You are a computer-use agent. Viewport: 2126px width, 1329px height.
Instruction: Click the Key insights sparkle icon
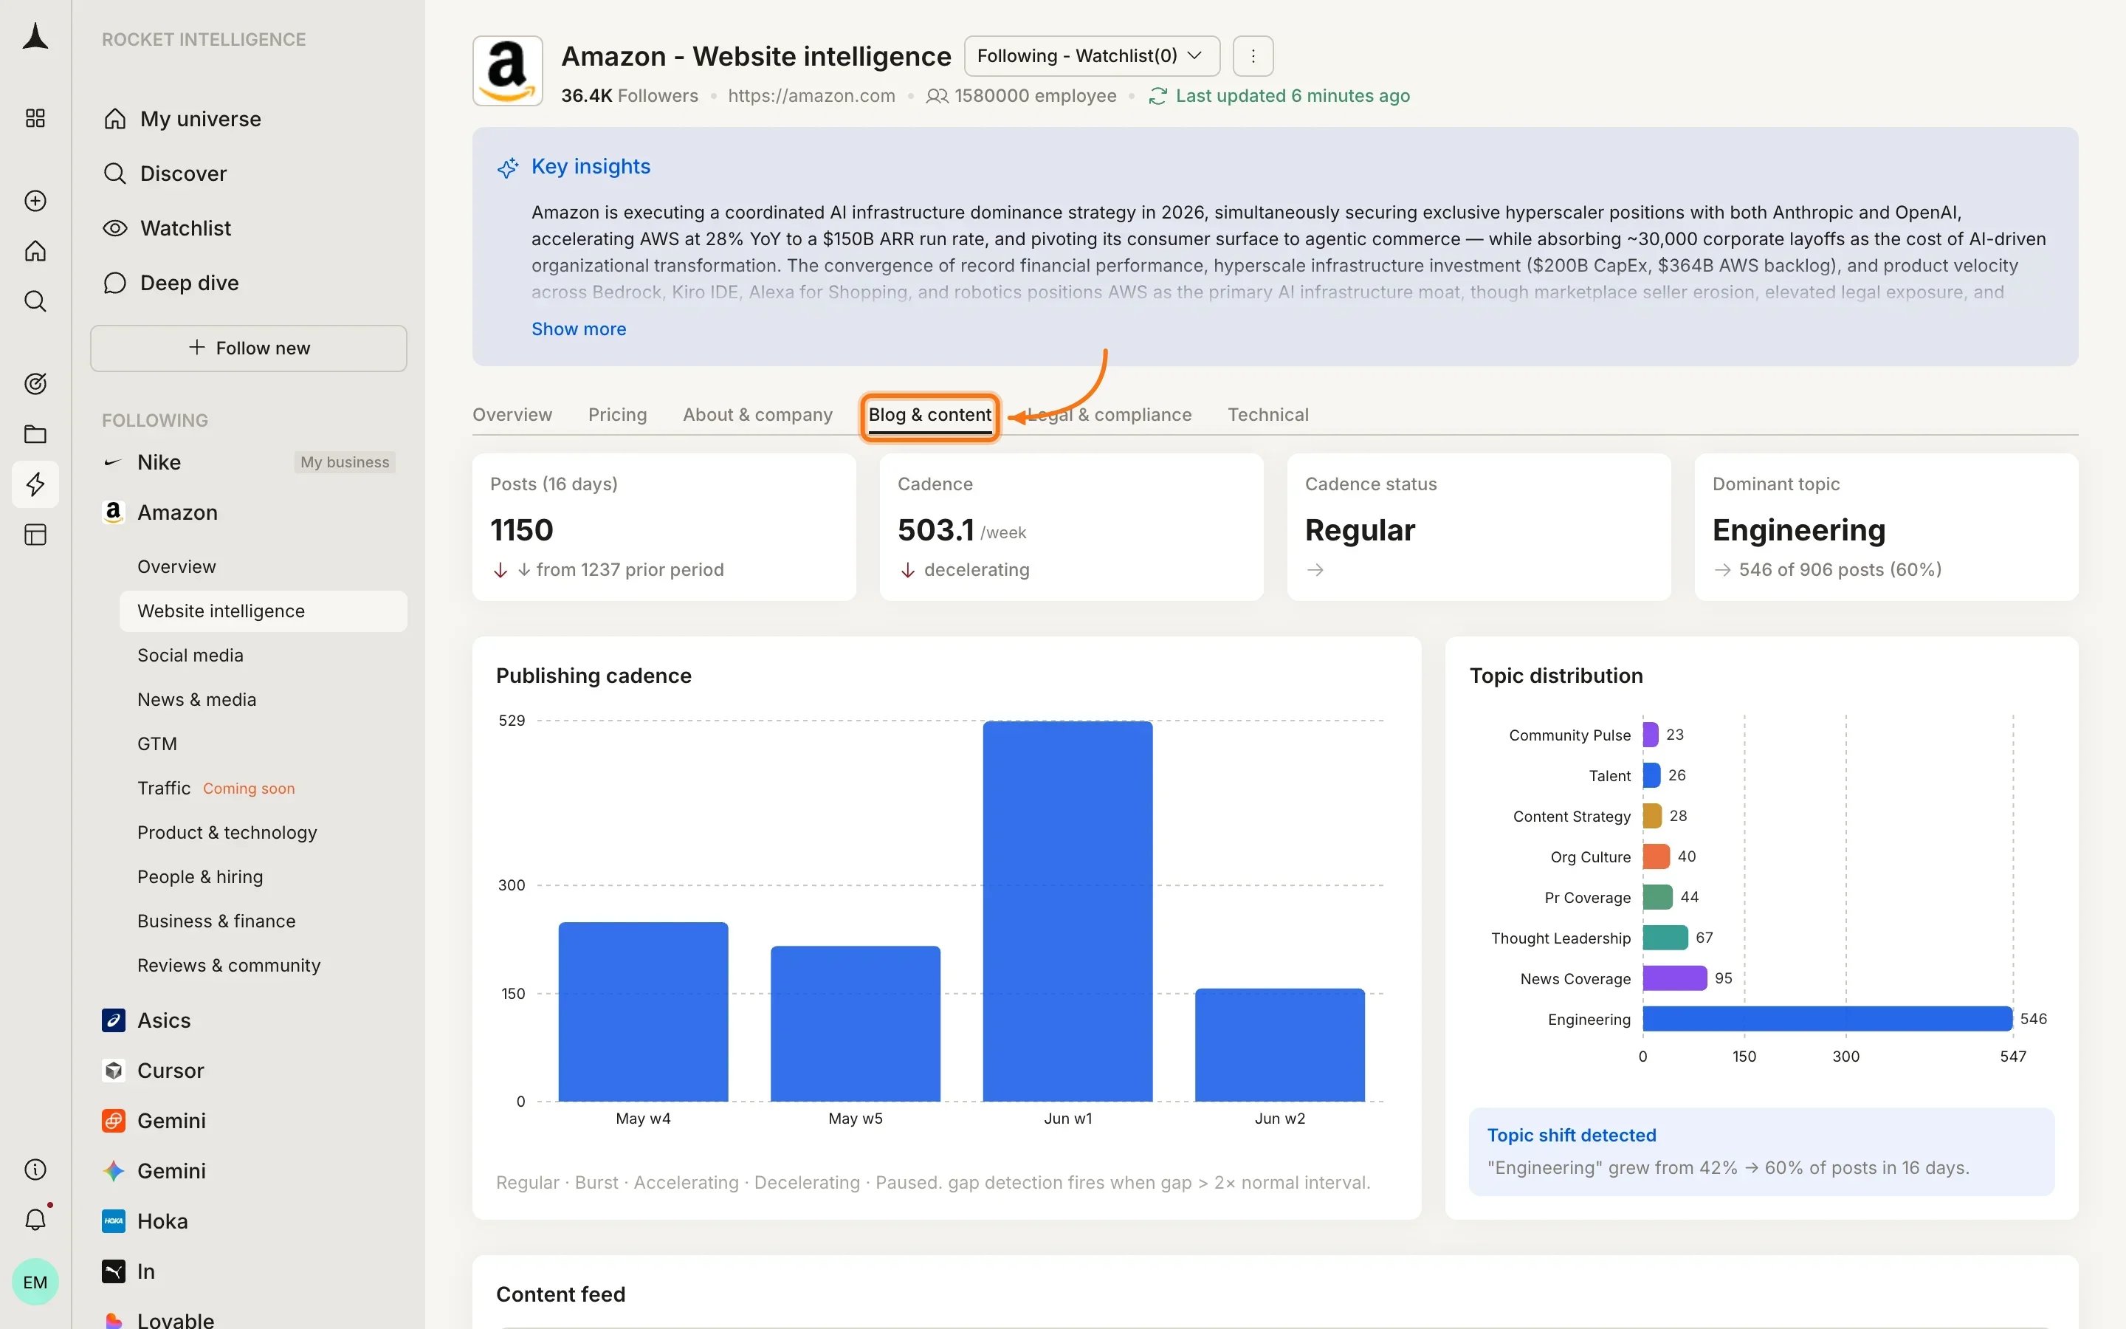click(x=508, y=167)
